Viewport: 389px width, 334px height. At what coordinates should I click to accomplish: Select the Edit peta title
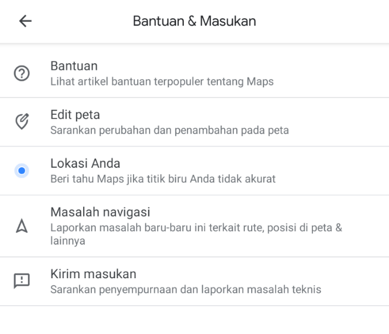click(75, 115)
